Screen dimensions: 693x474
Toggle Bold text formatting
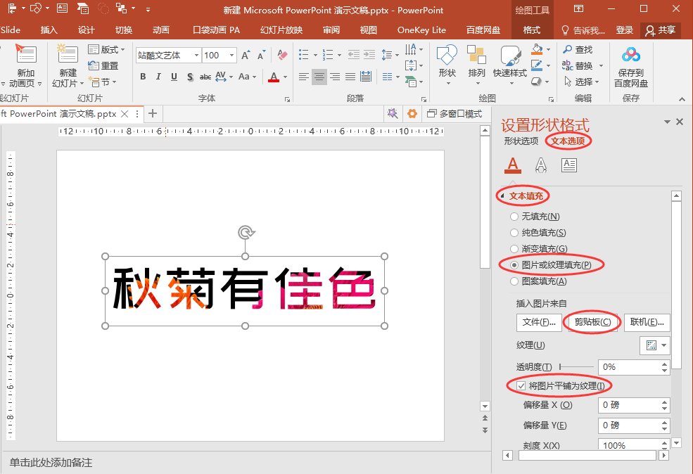[x=143, y=77]
